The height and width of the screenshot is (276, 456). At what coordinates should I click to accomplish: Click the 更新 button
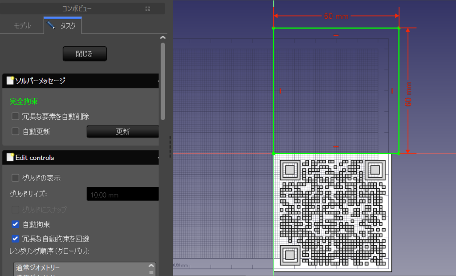123,132
